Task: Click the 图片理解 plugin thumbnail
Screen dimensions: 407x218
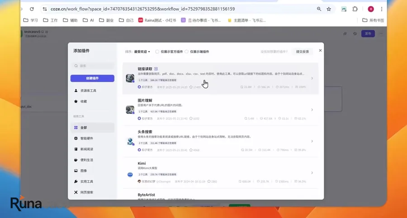Action: click(130, 110)
